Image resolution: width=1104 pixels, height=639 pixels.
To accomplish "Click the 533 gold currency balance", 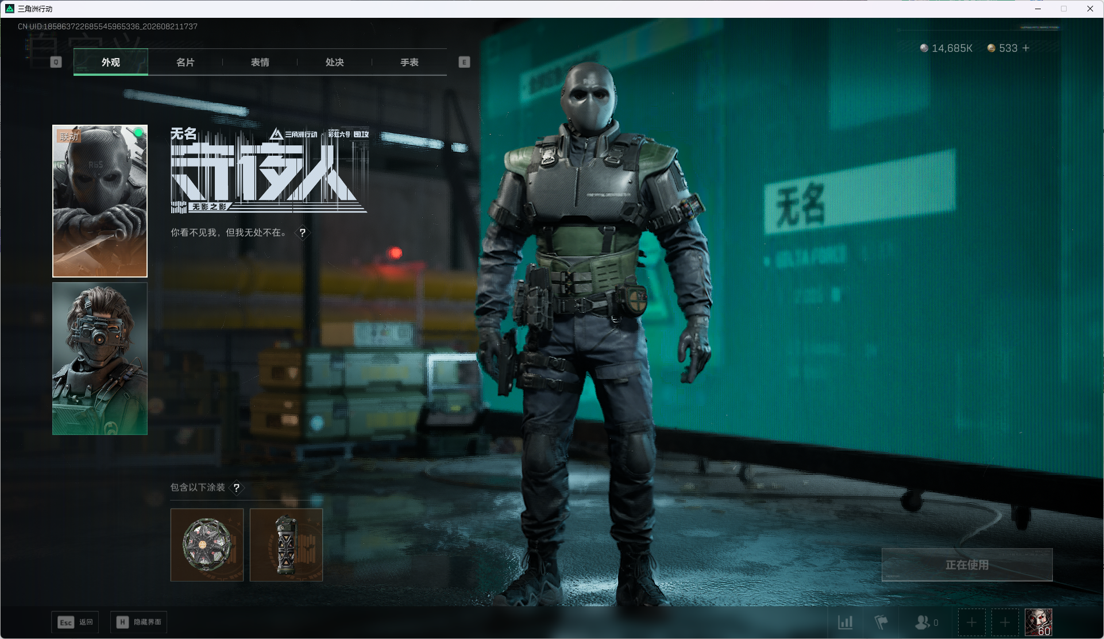I will pyautogui.click(x=1002, y=48).
